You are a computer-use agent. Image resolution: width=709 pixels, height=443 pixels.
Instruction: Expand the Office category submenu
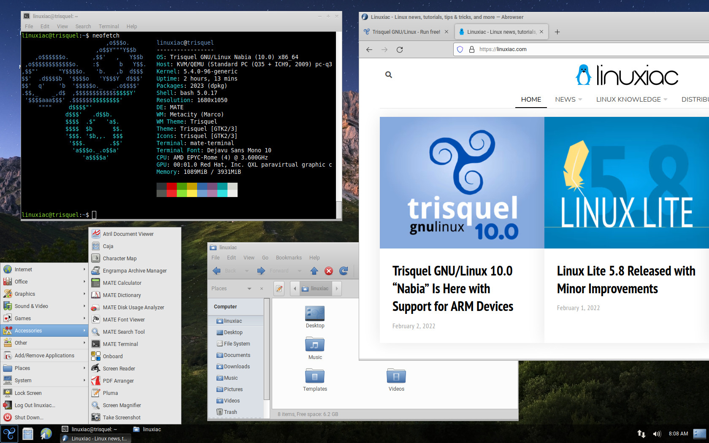tap(44, 281)
